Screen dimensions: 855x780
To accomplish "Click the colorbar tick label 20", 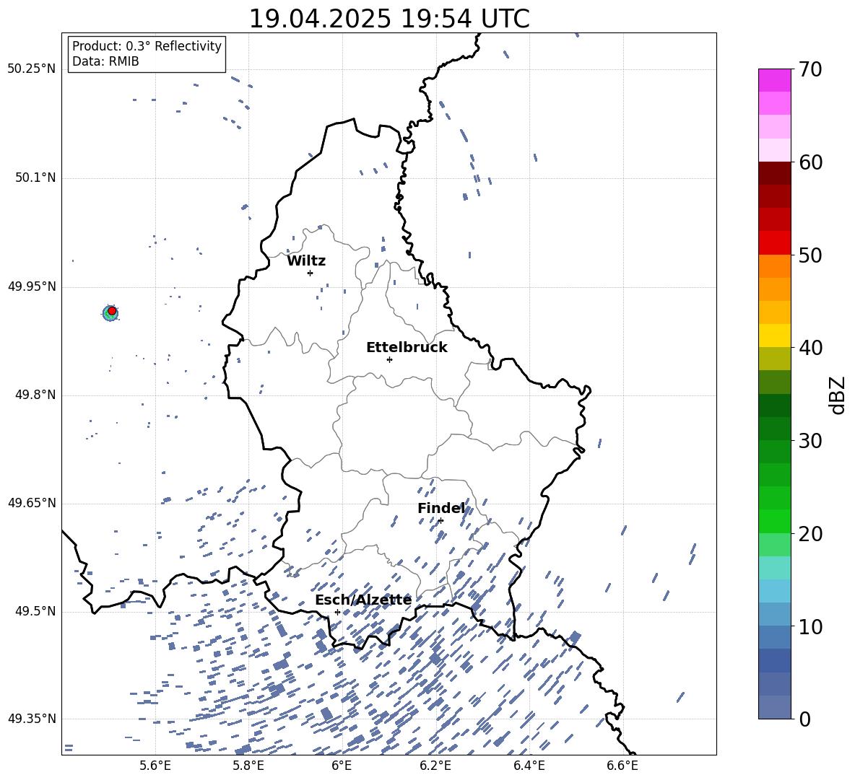I will pos(810,533).
